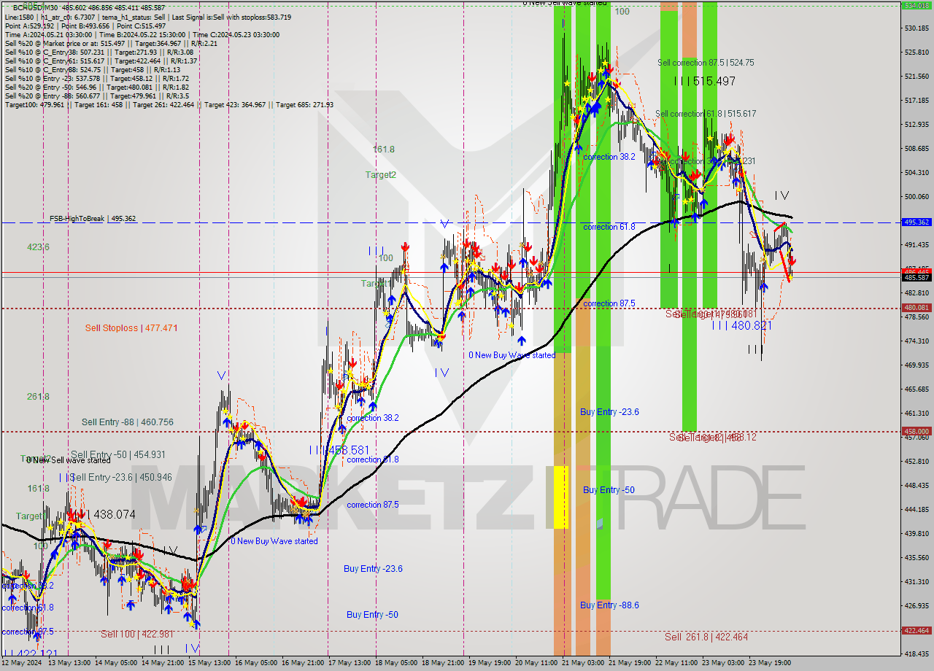Select the '423.6' Fibonacci level label
Screen dimensions: 934x671
(38, 247)
